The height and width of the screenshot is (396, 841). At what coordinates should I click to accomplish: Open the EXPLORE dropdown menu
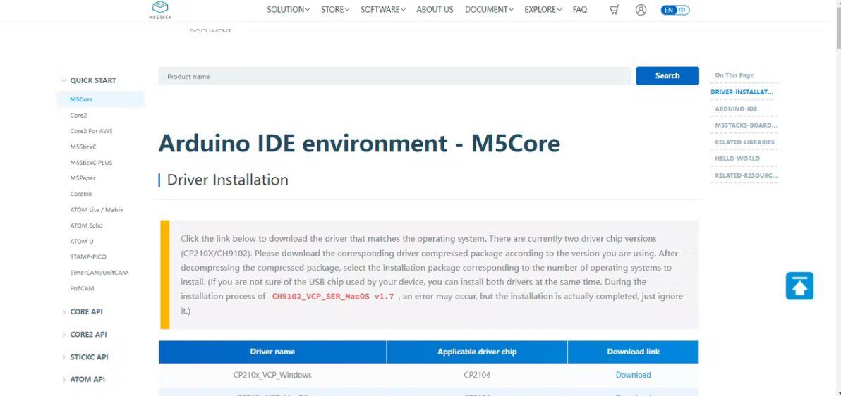[543, 10]
